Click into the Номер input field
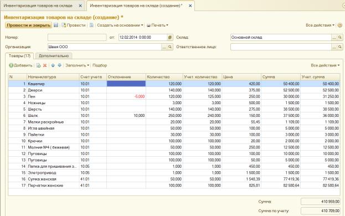 [x=77, y=38]
